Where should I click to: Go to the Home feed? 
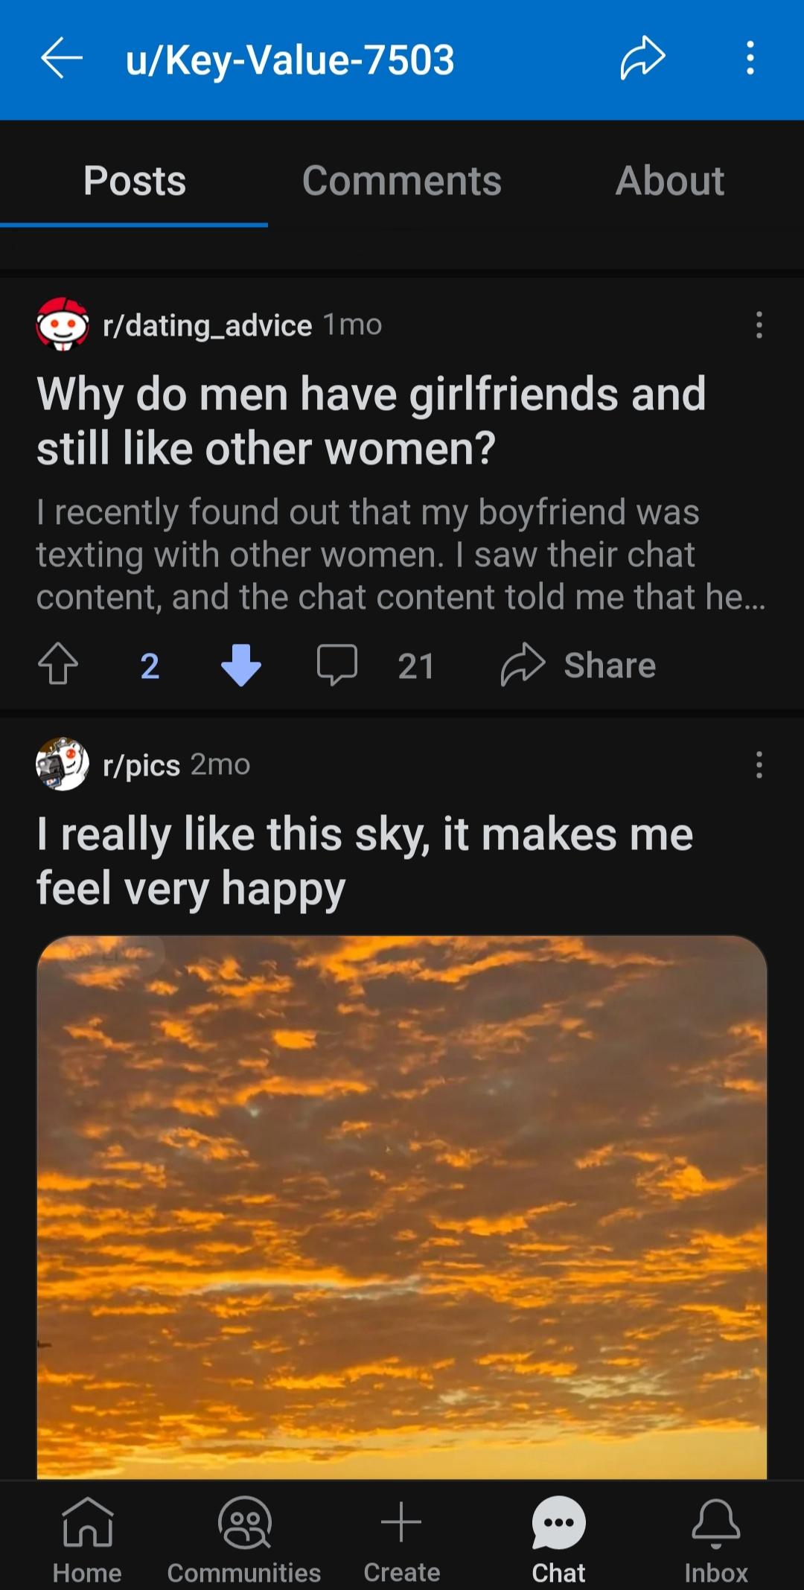click(x=87, y=1539)
